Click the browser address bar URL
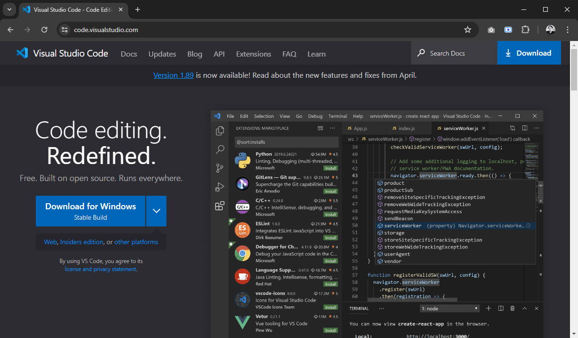The width and height of the screenshot is (578, 338). coord(106,30)
